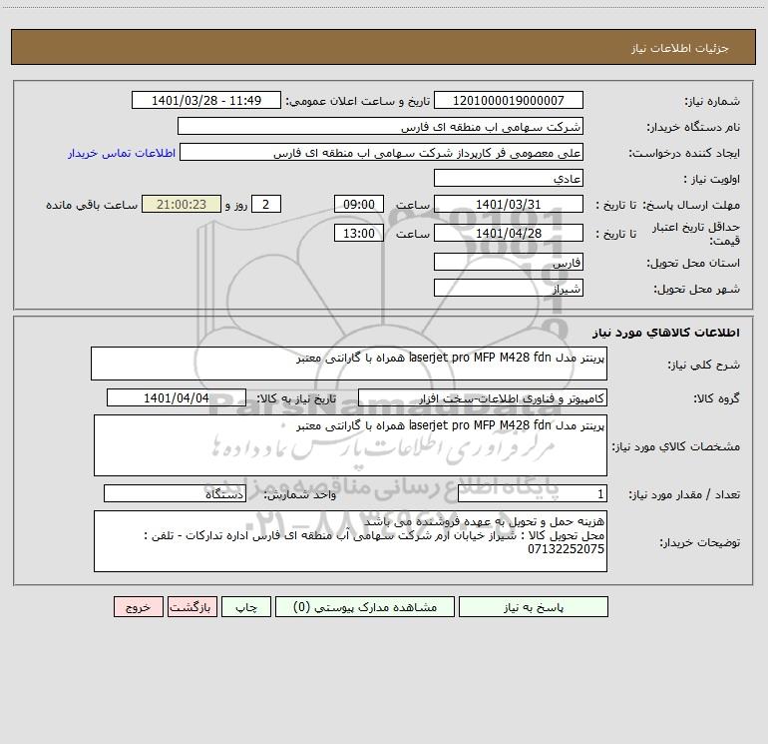768x744 pixels.
Task: Click the 'شماره نیاز:' label
Action: (x=712, y=102)
